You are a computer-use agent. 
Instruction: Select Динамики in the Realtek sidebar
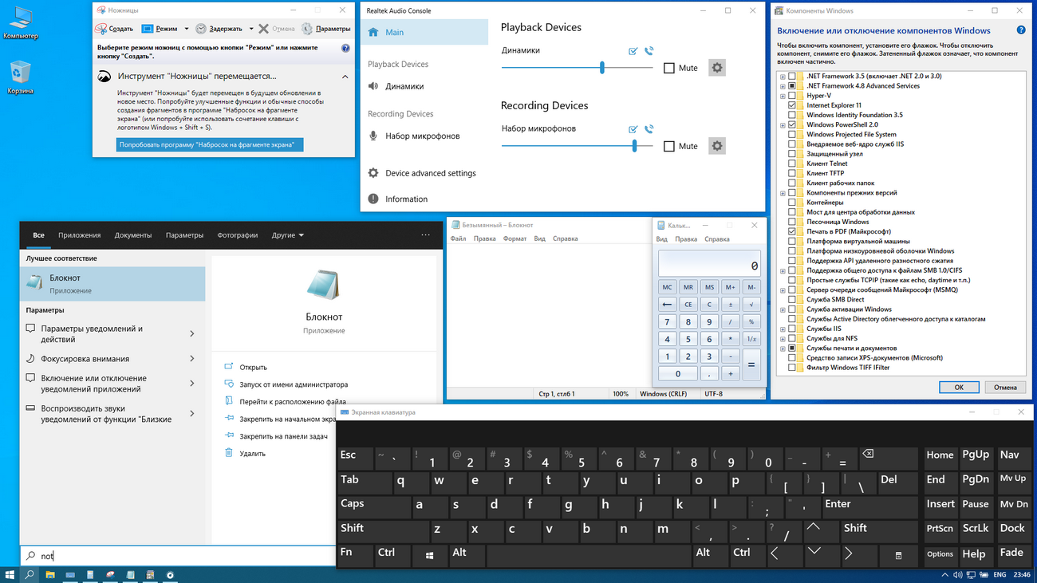(x=404, y=86)
